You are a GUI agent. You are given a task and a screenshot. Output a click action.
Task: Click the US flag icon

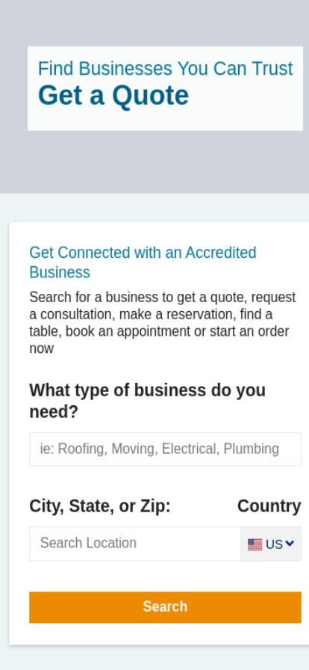click(255, 544)
